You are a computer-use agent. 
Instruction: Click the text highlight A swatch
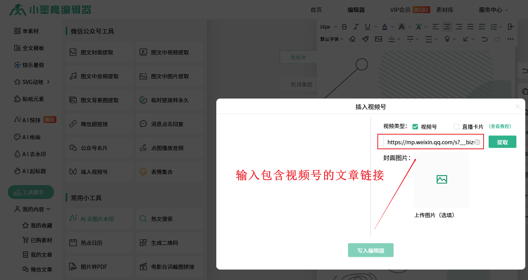point(401,27)
